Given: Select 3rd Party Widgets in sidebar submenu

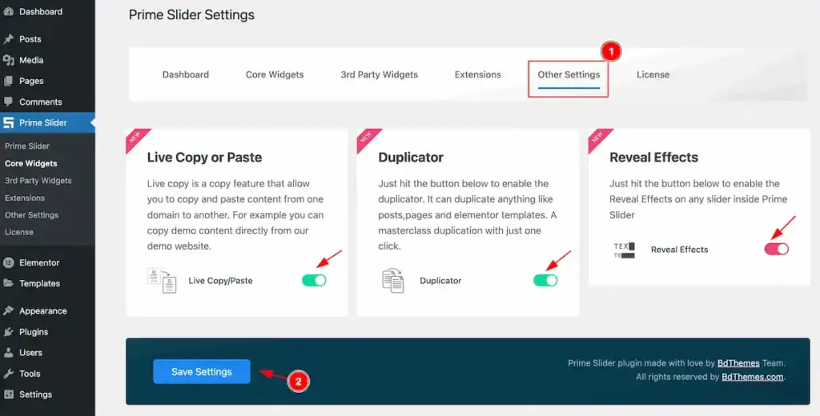Looking at the screenshot, I should click(x=38, y=180).
